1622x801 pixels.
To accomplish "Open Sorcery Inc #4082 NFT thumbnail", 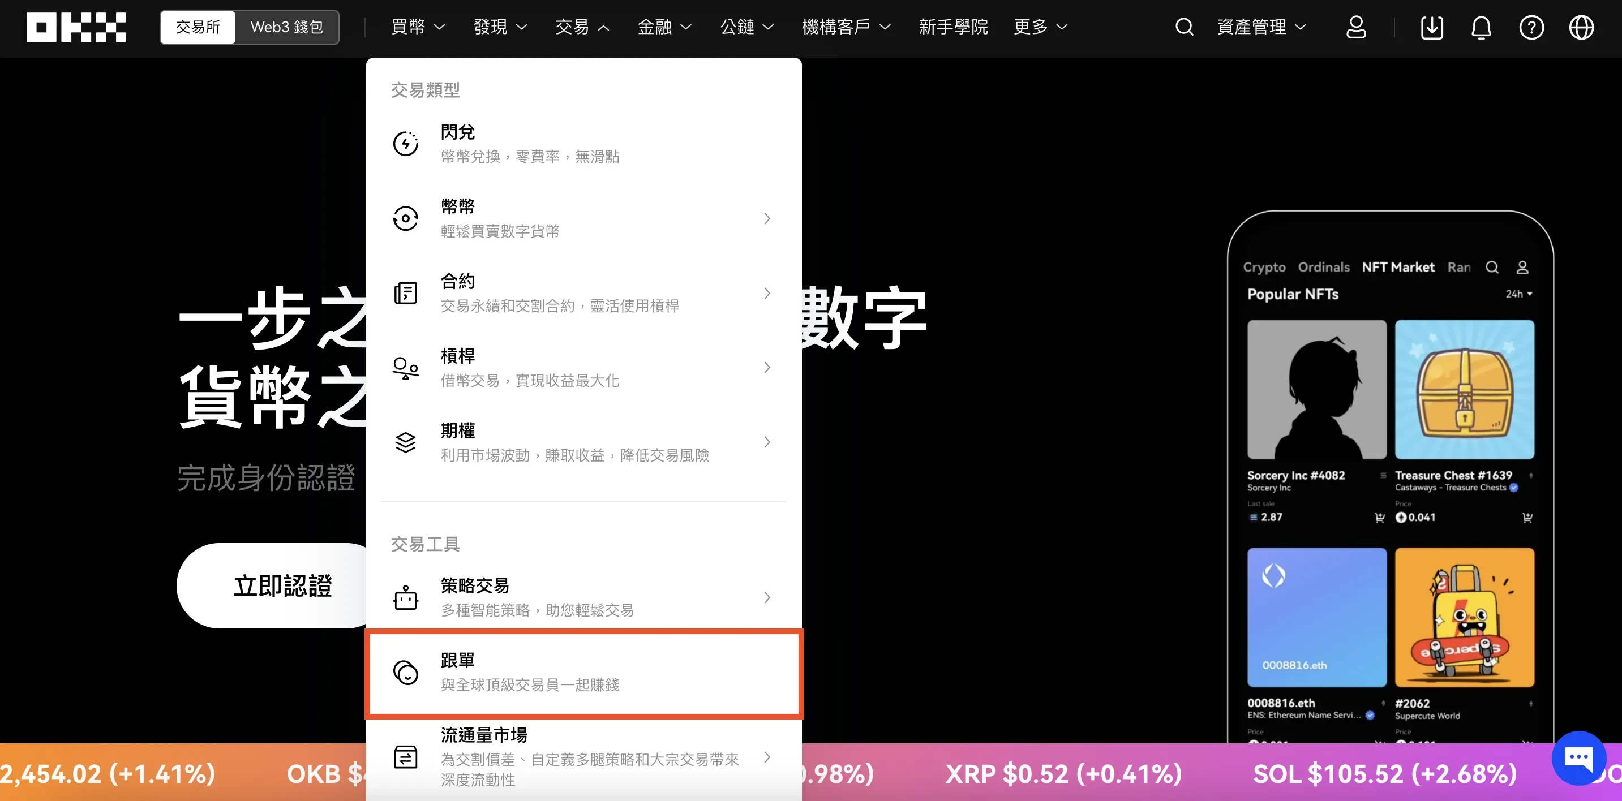I will click(x=1316, y=390).
